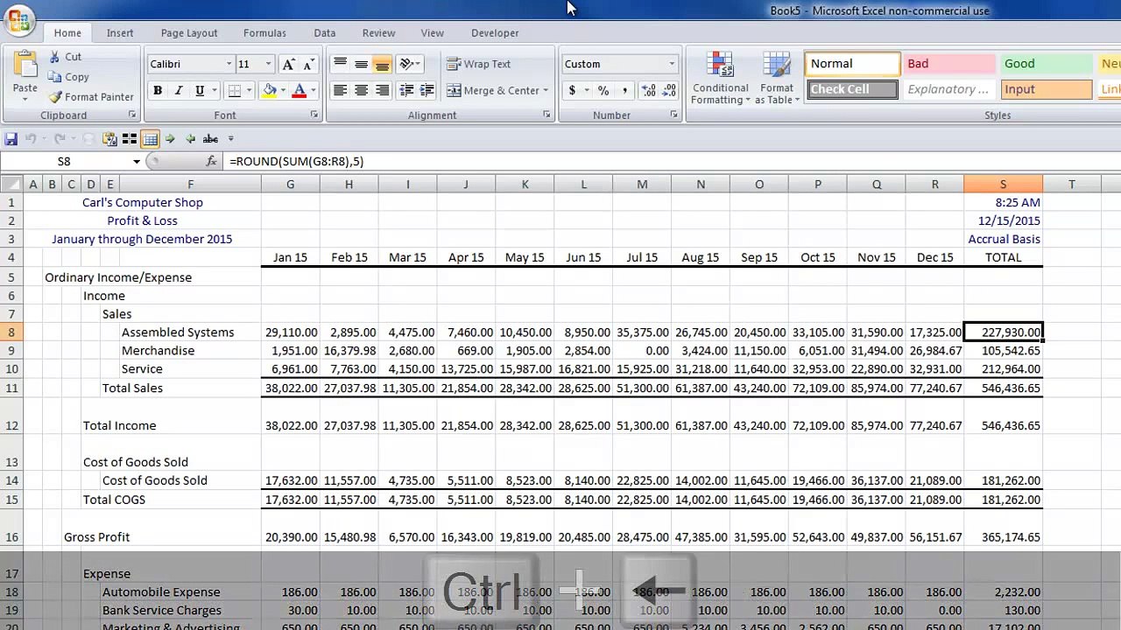
Task: Toggle Italic formatting
Action: (x=179, y=90)
